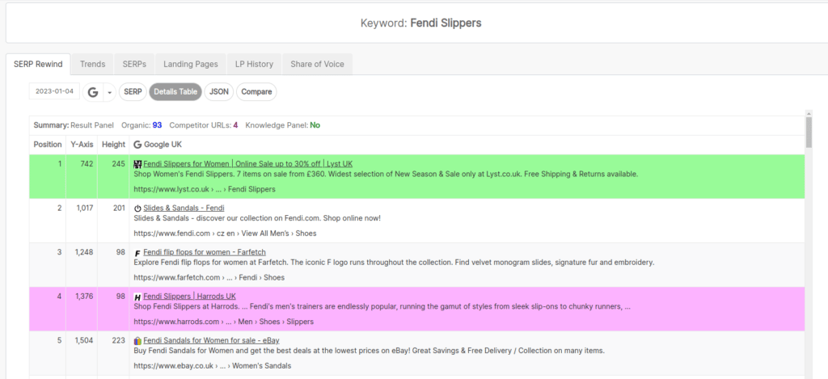Click the harrods.com URL breadcrumb
The image size is (828, 379).
pos(223,322)
